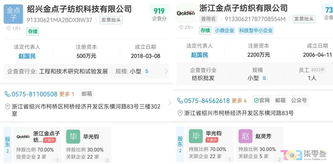Tap view count icon showing 2万+
Screen dimensions: 333x164
181,27
